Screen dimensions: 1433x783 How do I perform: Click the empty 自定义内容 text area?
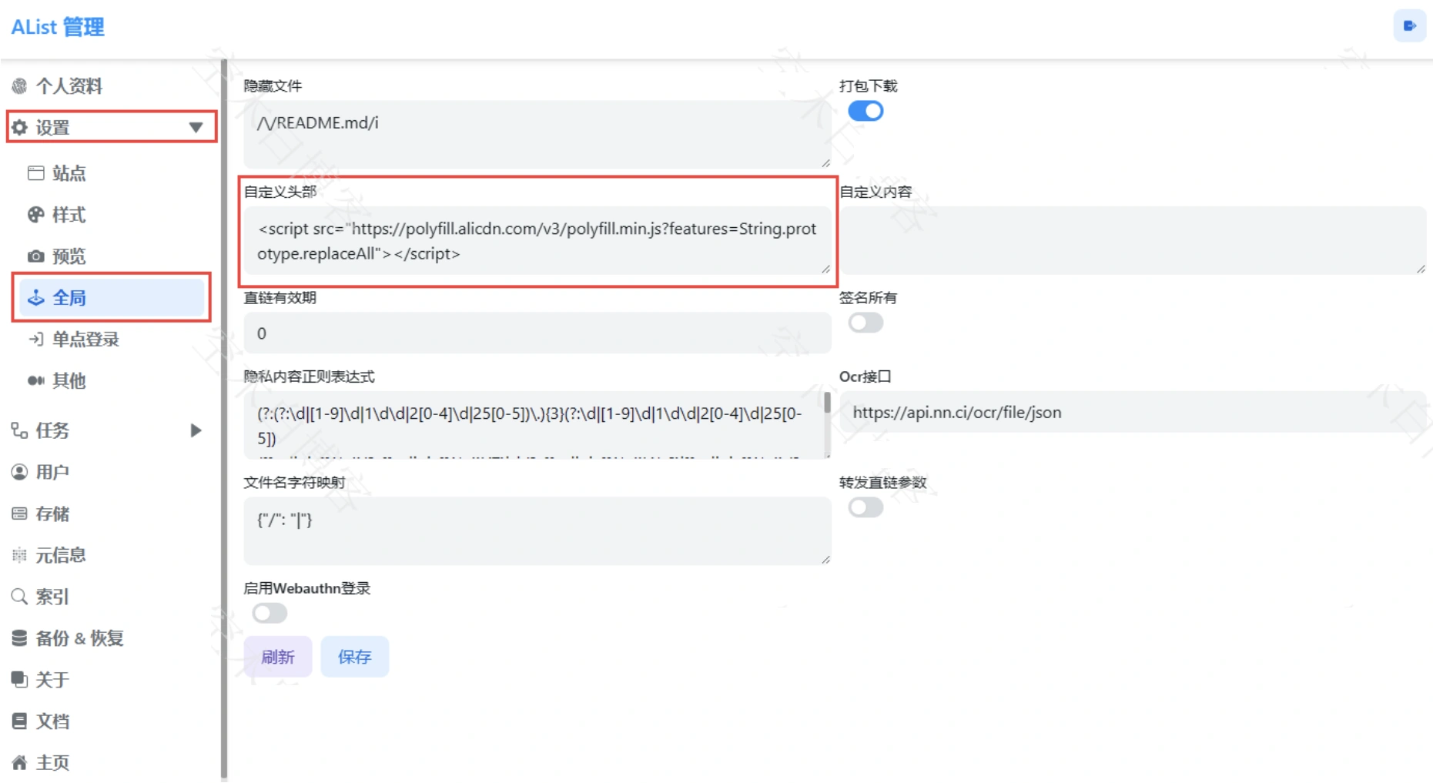[1133, 240]
